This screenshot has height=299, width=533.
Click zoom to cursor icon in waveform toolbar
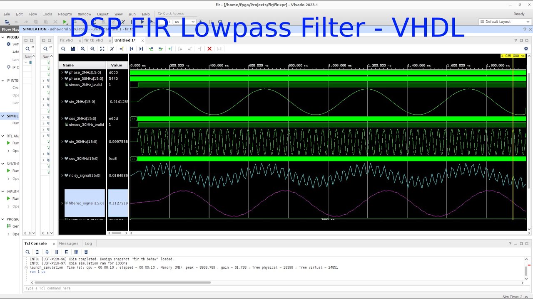(x=112, y=49)
